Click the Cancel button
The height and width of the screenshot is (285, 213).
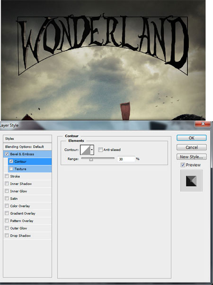[191, 147]
